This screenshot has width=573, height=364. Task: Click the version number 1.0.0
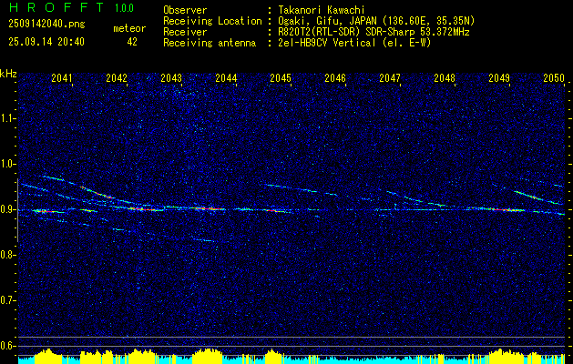(x=124, y=7)
